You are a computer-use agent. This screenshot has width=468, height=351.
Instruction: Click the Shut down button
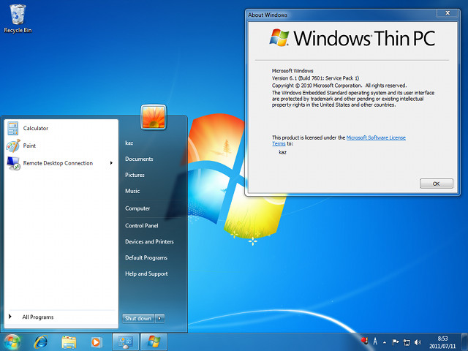pyautogui.click(x=138, y=319)
